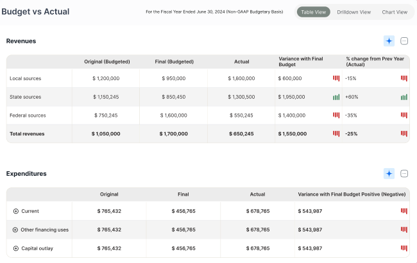The height and width of the screenshot is (263, 417).
Task: Click red variance bars in Total revenues row
Action: coord(336,133)
